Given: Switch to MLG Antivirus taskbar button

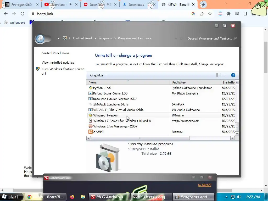Looking at the screenshot, I should [x=109, y=197].
